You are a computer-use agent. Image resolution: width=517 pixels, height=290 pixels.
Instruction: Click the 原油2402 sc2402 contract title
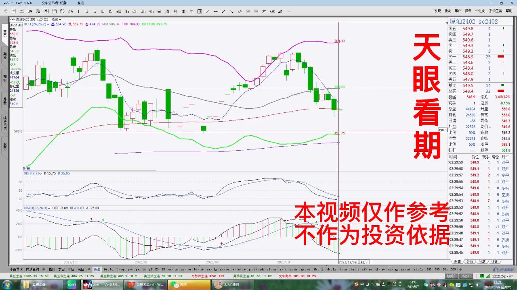tap(474, 21)
